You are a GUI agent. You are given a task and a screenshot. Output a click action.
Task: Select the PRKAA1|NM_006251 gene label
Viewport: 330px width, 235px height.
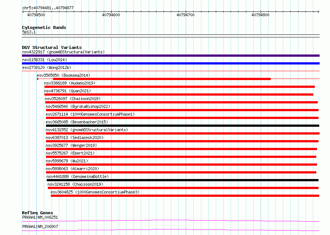coord(40,217)
